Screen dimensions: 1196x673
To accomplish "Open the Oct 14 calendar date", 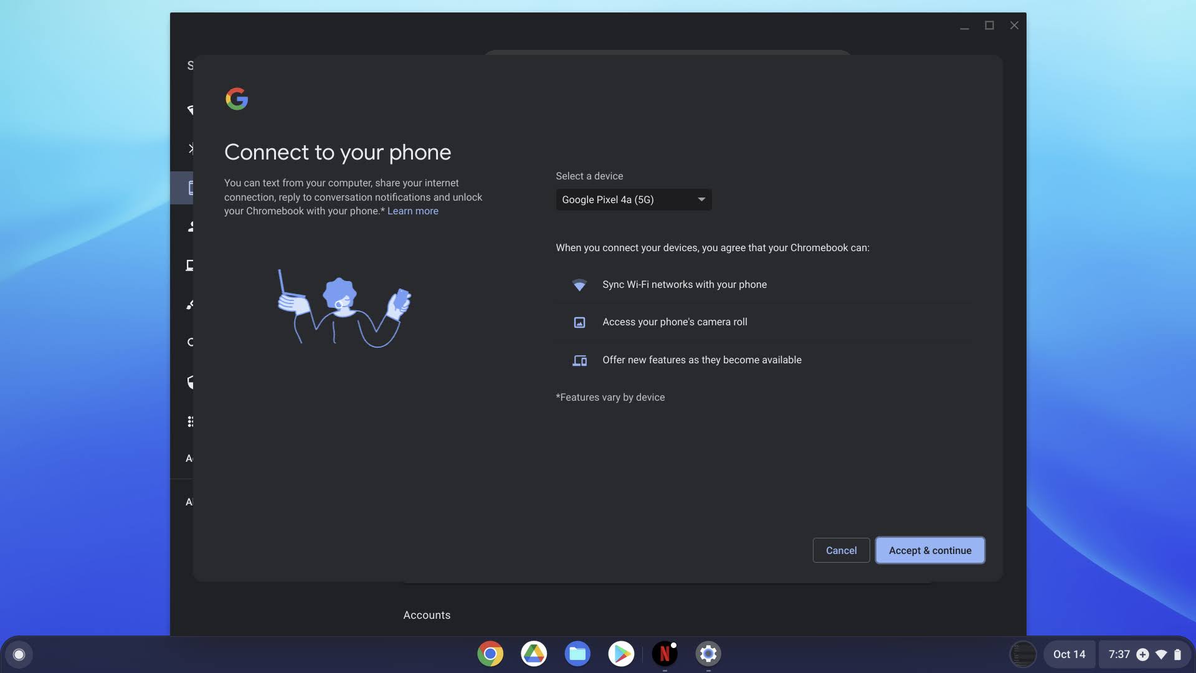I will tap(1069, 654).
